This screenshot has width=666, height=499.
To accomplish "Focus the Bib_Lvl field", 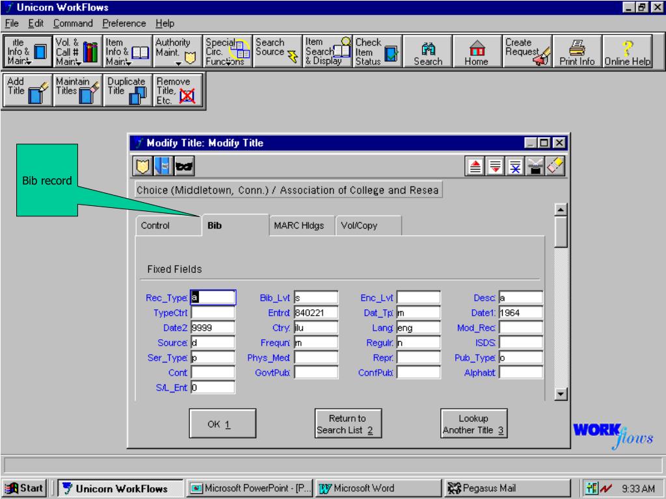I will 316,298.
